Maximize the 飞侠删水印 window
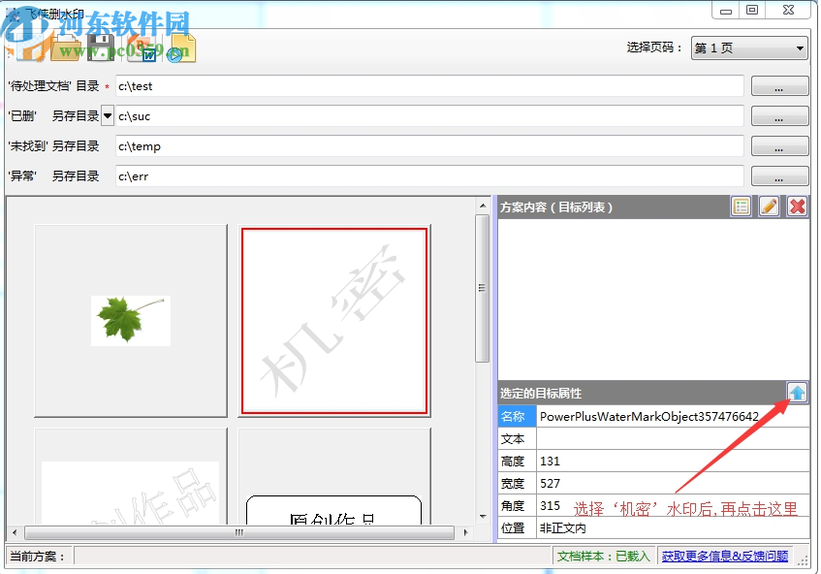This screenshot has width=821, height=574. (752, 11)
